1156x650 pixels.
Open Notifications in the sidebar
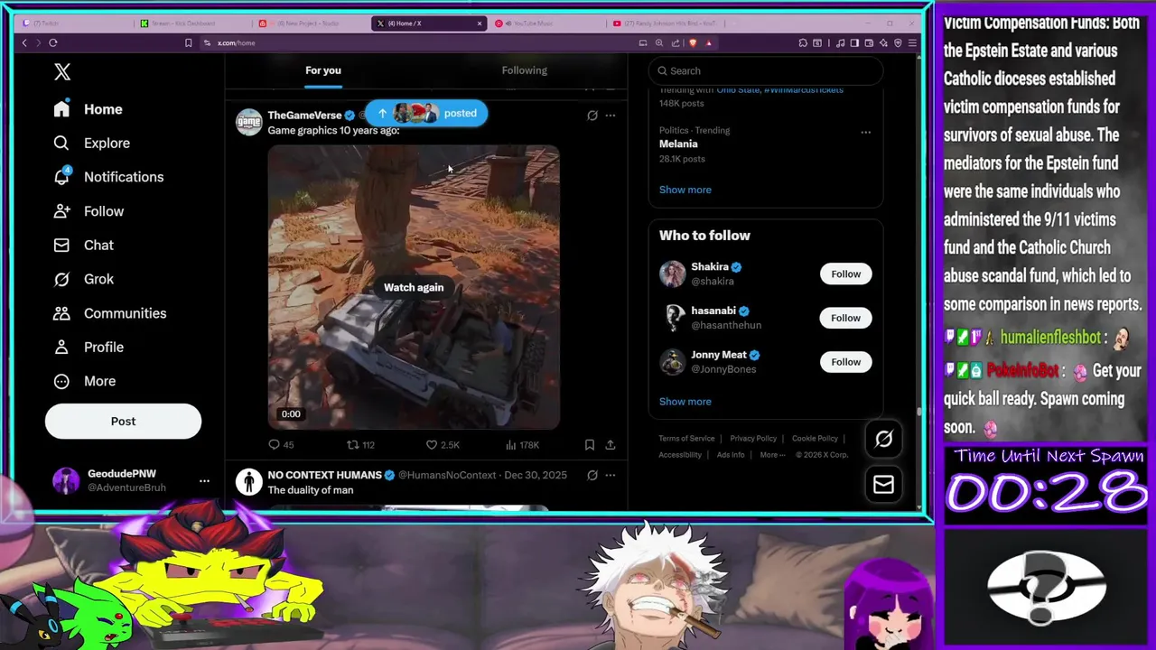(108, 177)
